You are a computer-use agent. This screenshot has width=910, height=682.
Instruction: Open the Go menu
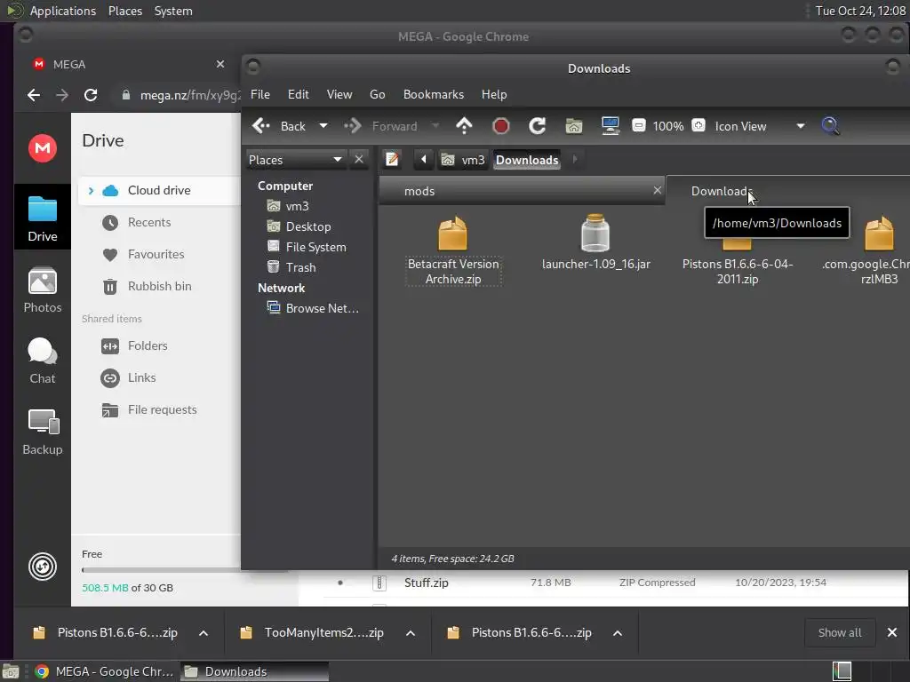(x=377, y=94)
